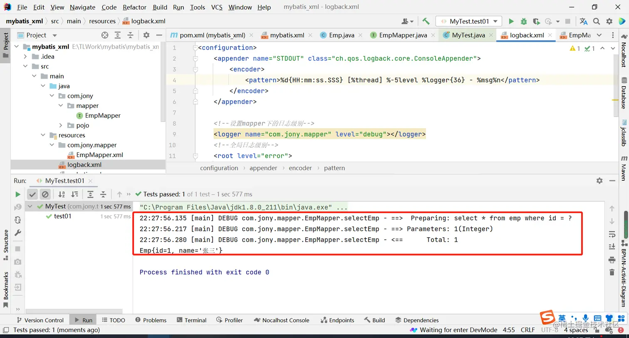
Task: Rerun the test with the Run panel play icon
Action: (x=18, y=194)
